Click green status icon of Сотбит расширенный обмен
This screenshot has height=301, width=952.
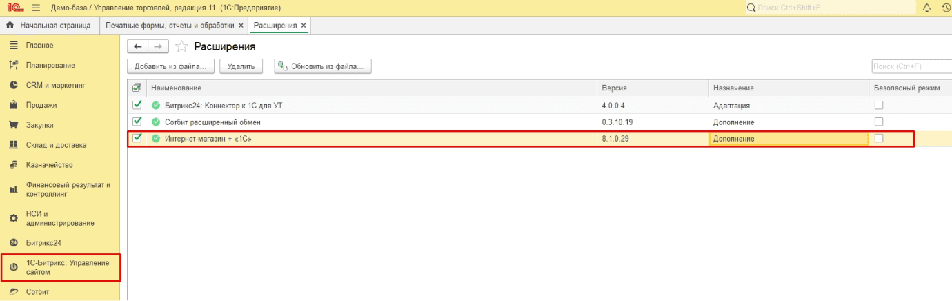156,122
